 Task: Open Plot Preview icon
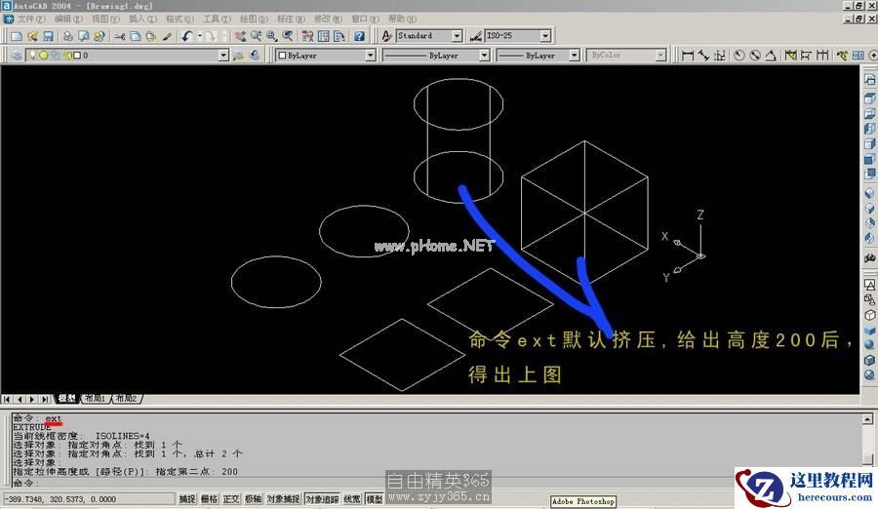coord(84,36)
